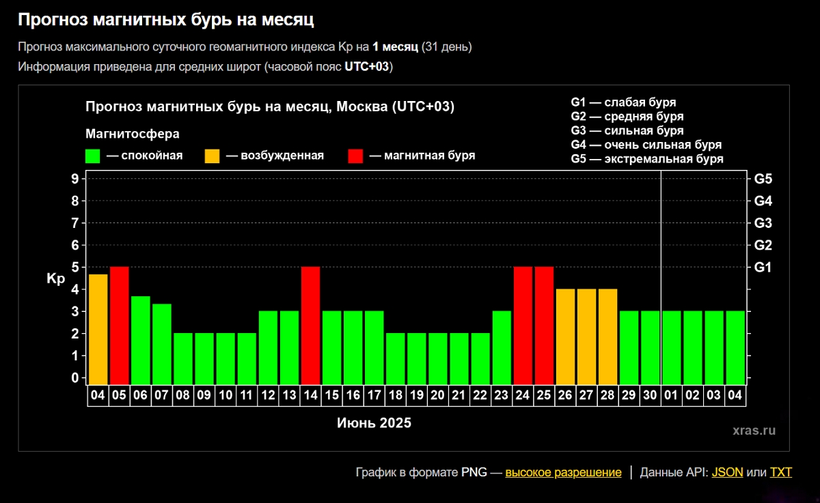Click the chart title mentioning Москва
Image resolution: width=820 pixels, height=503 pixels.
pyautogui.click(x=269, y=108)
